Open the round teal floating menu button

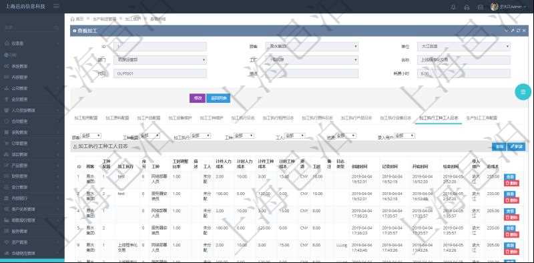pyautogui.click(x=523, y=91)
